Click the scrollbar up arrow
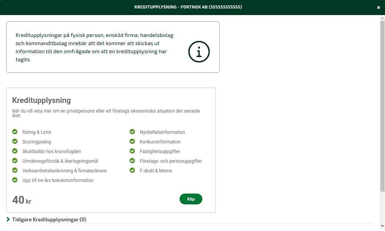This screenshot has width=385, height=231. pos(382,18)
